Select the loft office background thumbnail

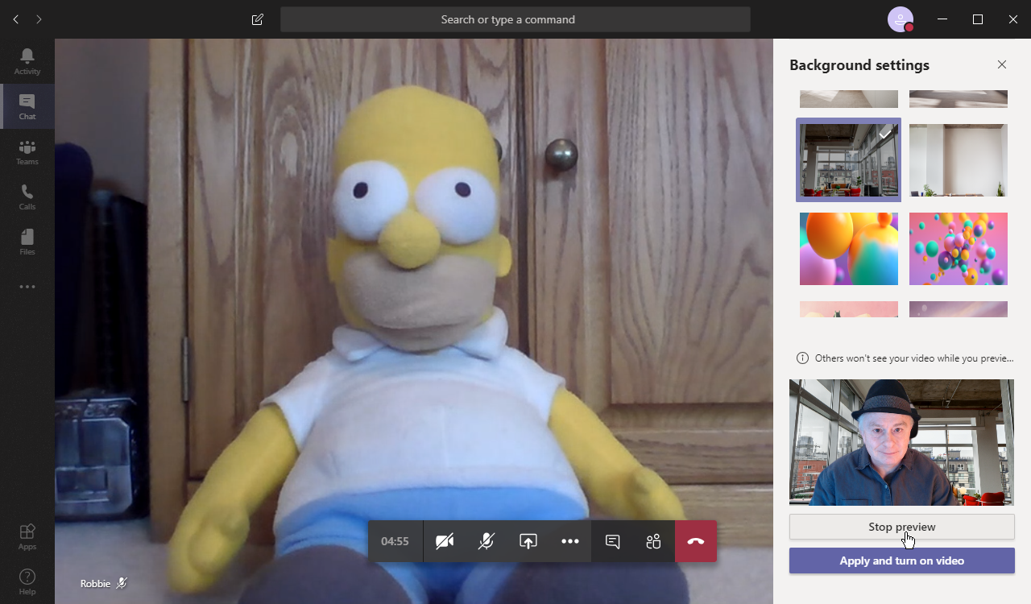(849, 159)
